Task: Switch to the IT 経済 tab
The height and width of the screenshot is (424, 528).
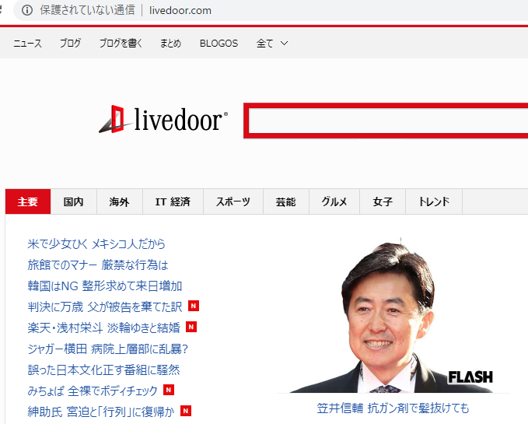Action: point(173,201)
